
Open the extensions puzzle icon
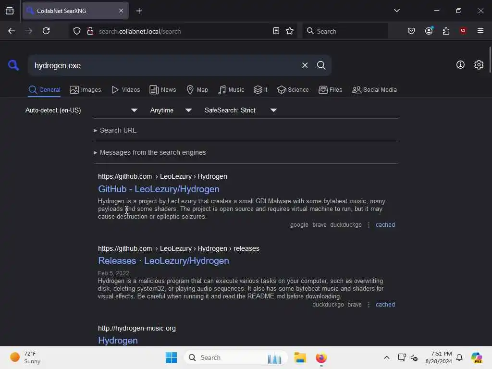point(446,31)
